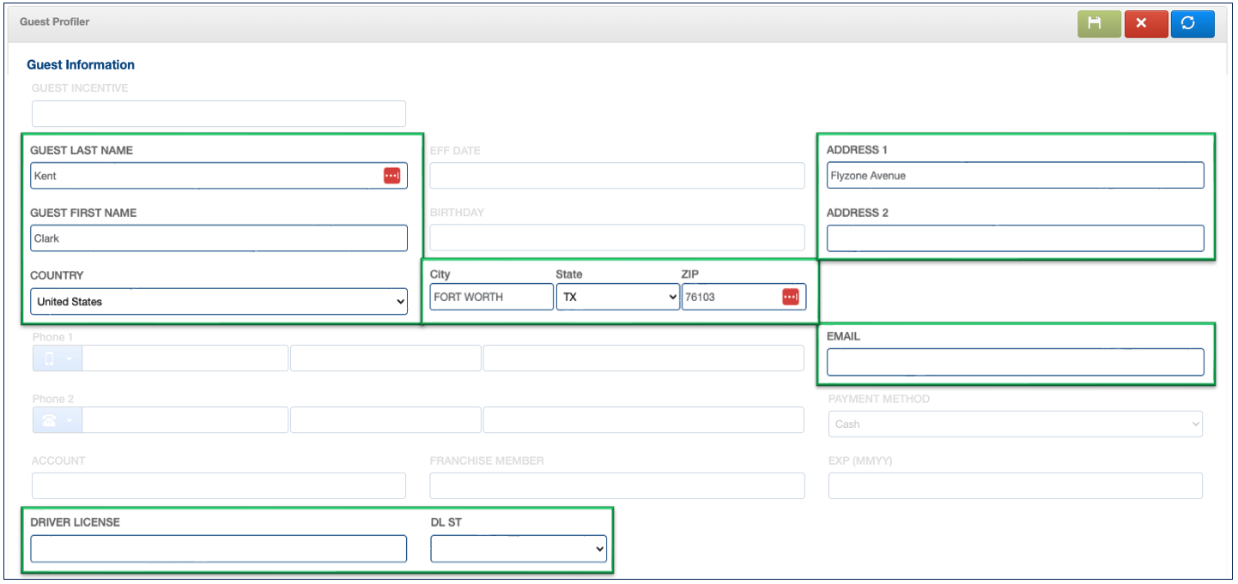Image resolution: width=1238 pixels, height=584 pixels.
Task: Open the DL ST dropdown
Action: point(519,549)
